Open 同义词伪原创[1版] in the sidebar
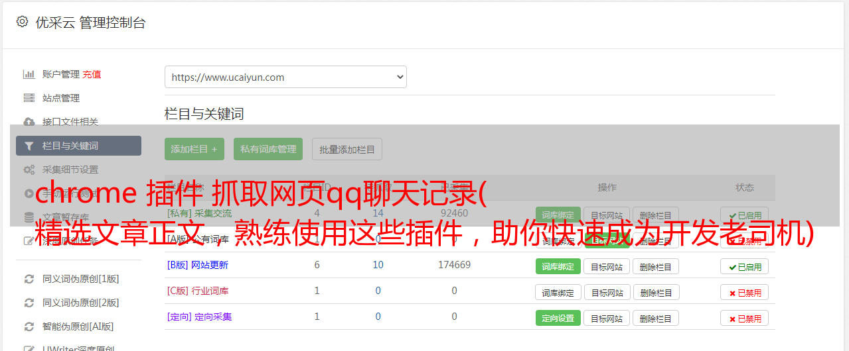Image resolution: width=849 pixels, height=351 pixels. coord(81,279)
